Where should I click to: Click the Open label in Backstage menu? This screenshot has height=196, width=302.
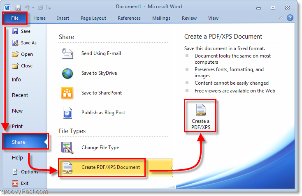click(x=27, y=54)
